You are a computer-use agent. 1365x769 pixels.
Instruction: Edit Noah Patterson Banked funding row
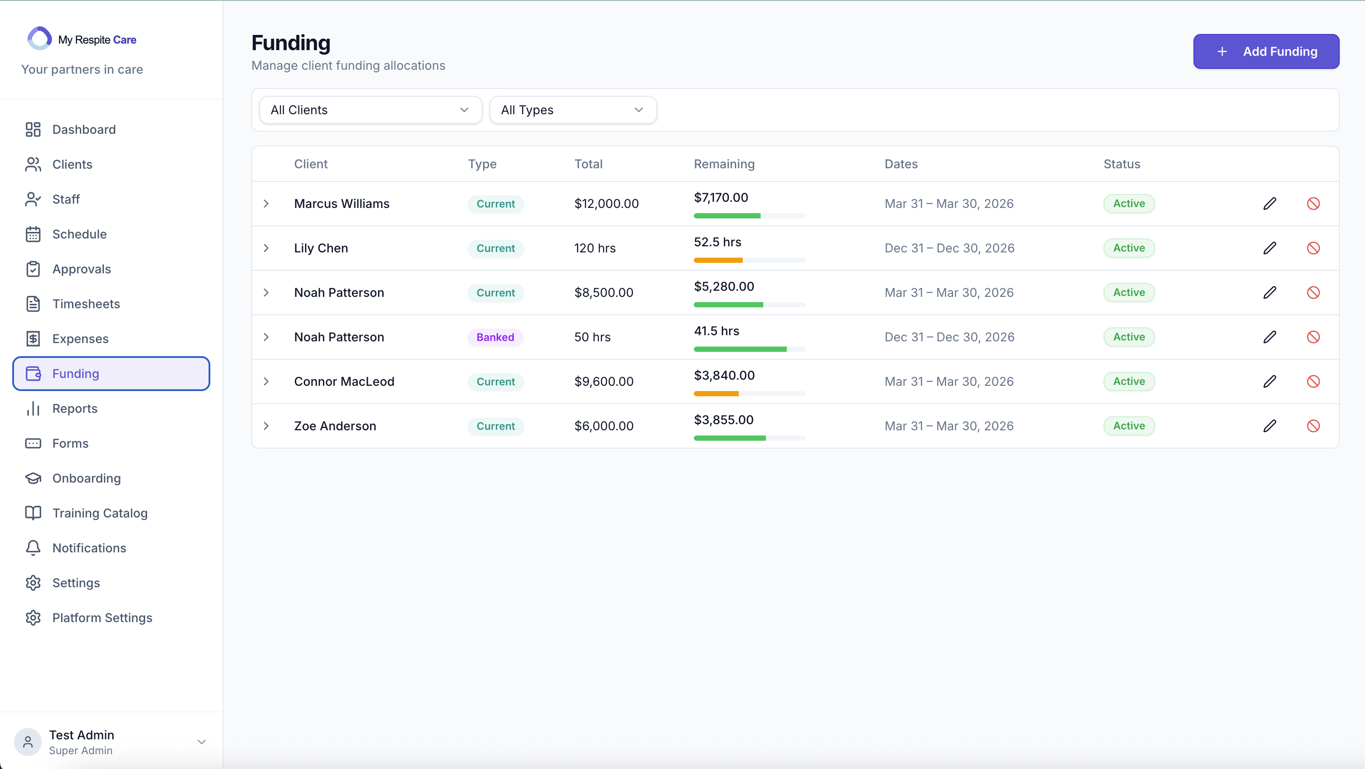tap(1269, 337)
